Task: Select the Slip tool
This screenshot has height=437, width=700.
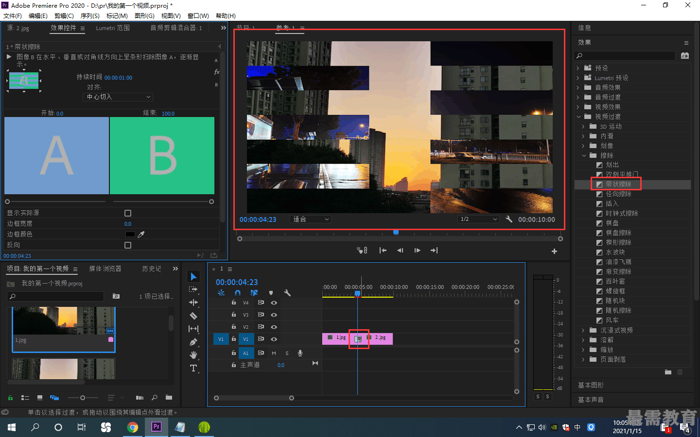Action: 193,329
